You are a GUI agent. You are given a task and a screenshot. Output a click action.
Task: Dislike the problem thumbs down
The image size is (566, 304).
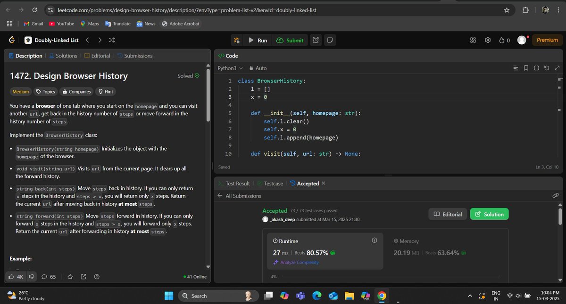32,277
